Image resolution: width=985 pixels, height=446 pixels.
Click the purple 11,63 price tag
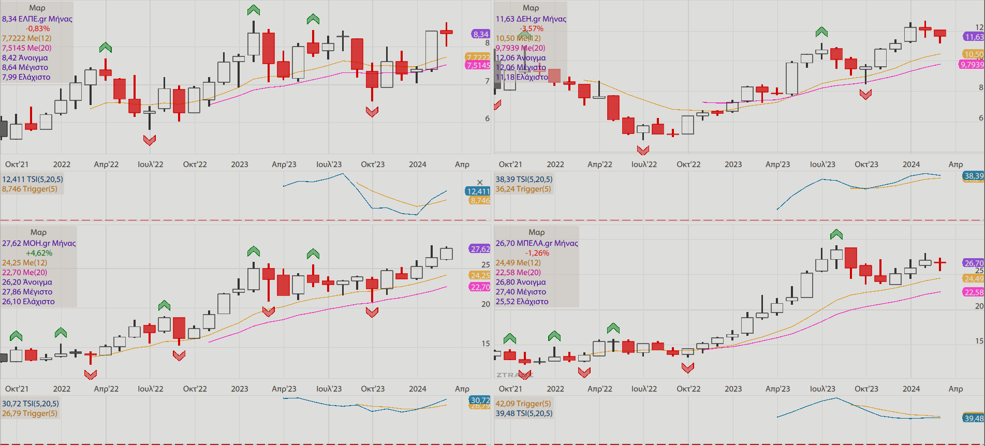[974, 37]
